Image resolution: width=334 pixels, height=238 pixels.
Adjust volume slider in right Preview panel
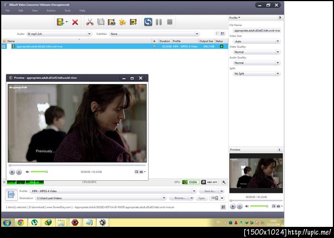click(x=259, y=206)
